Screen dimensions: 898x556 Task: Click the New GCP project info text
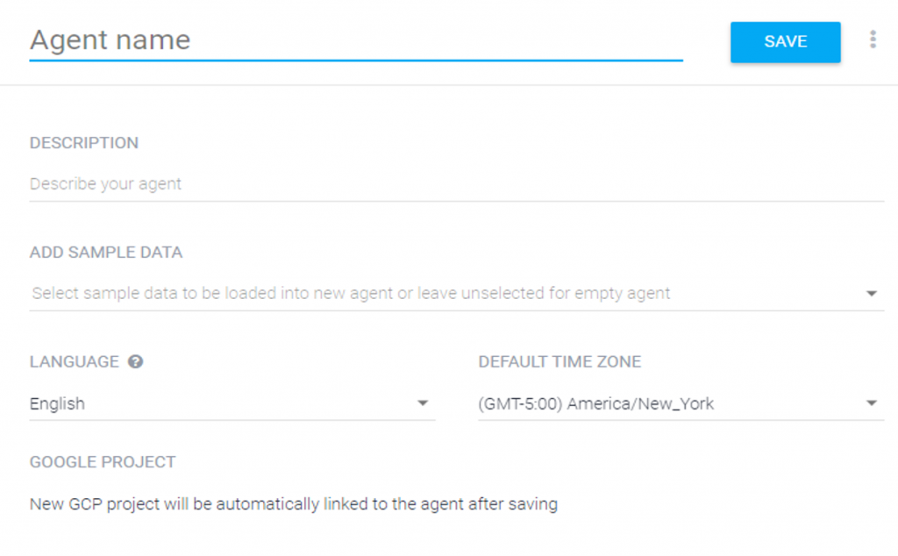tap(294, 504)
